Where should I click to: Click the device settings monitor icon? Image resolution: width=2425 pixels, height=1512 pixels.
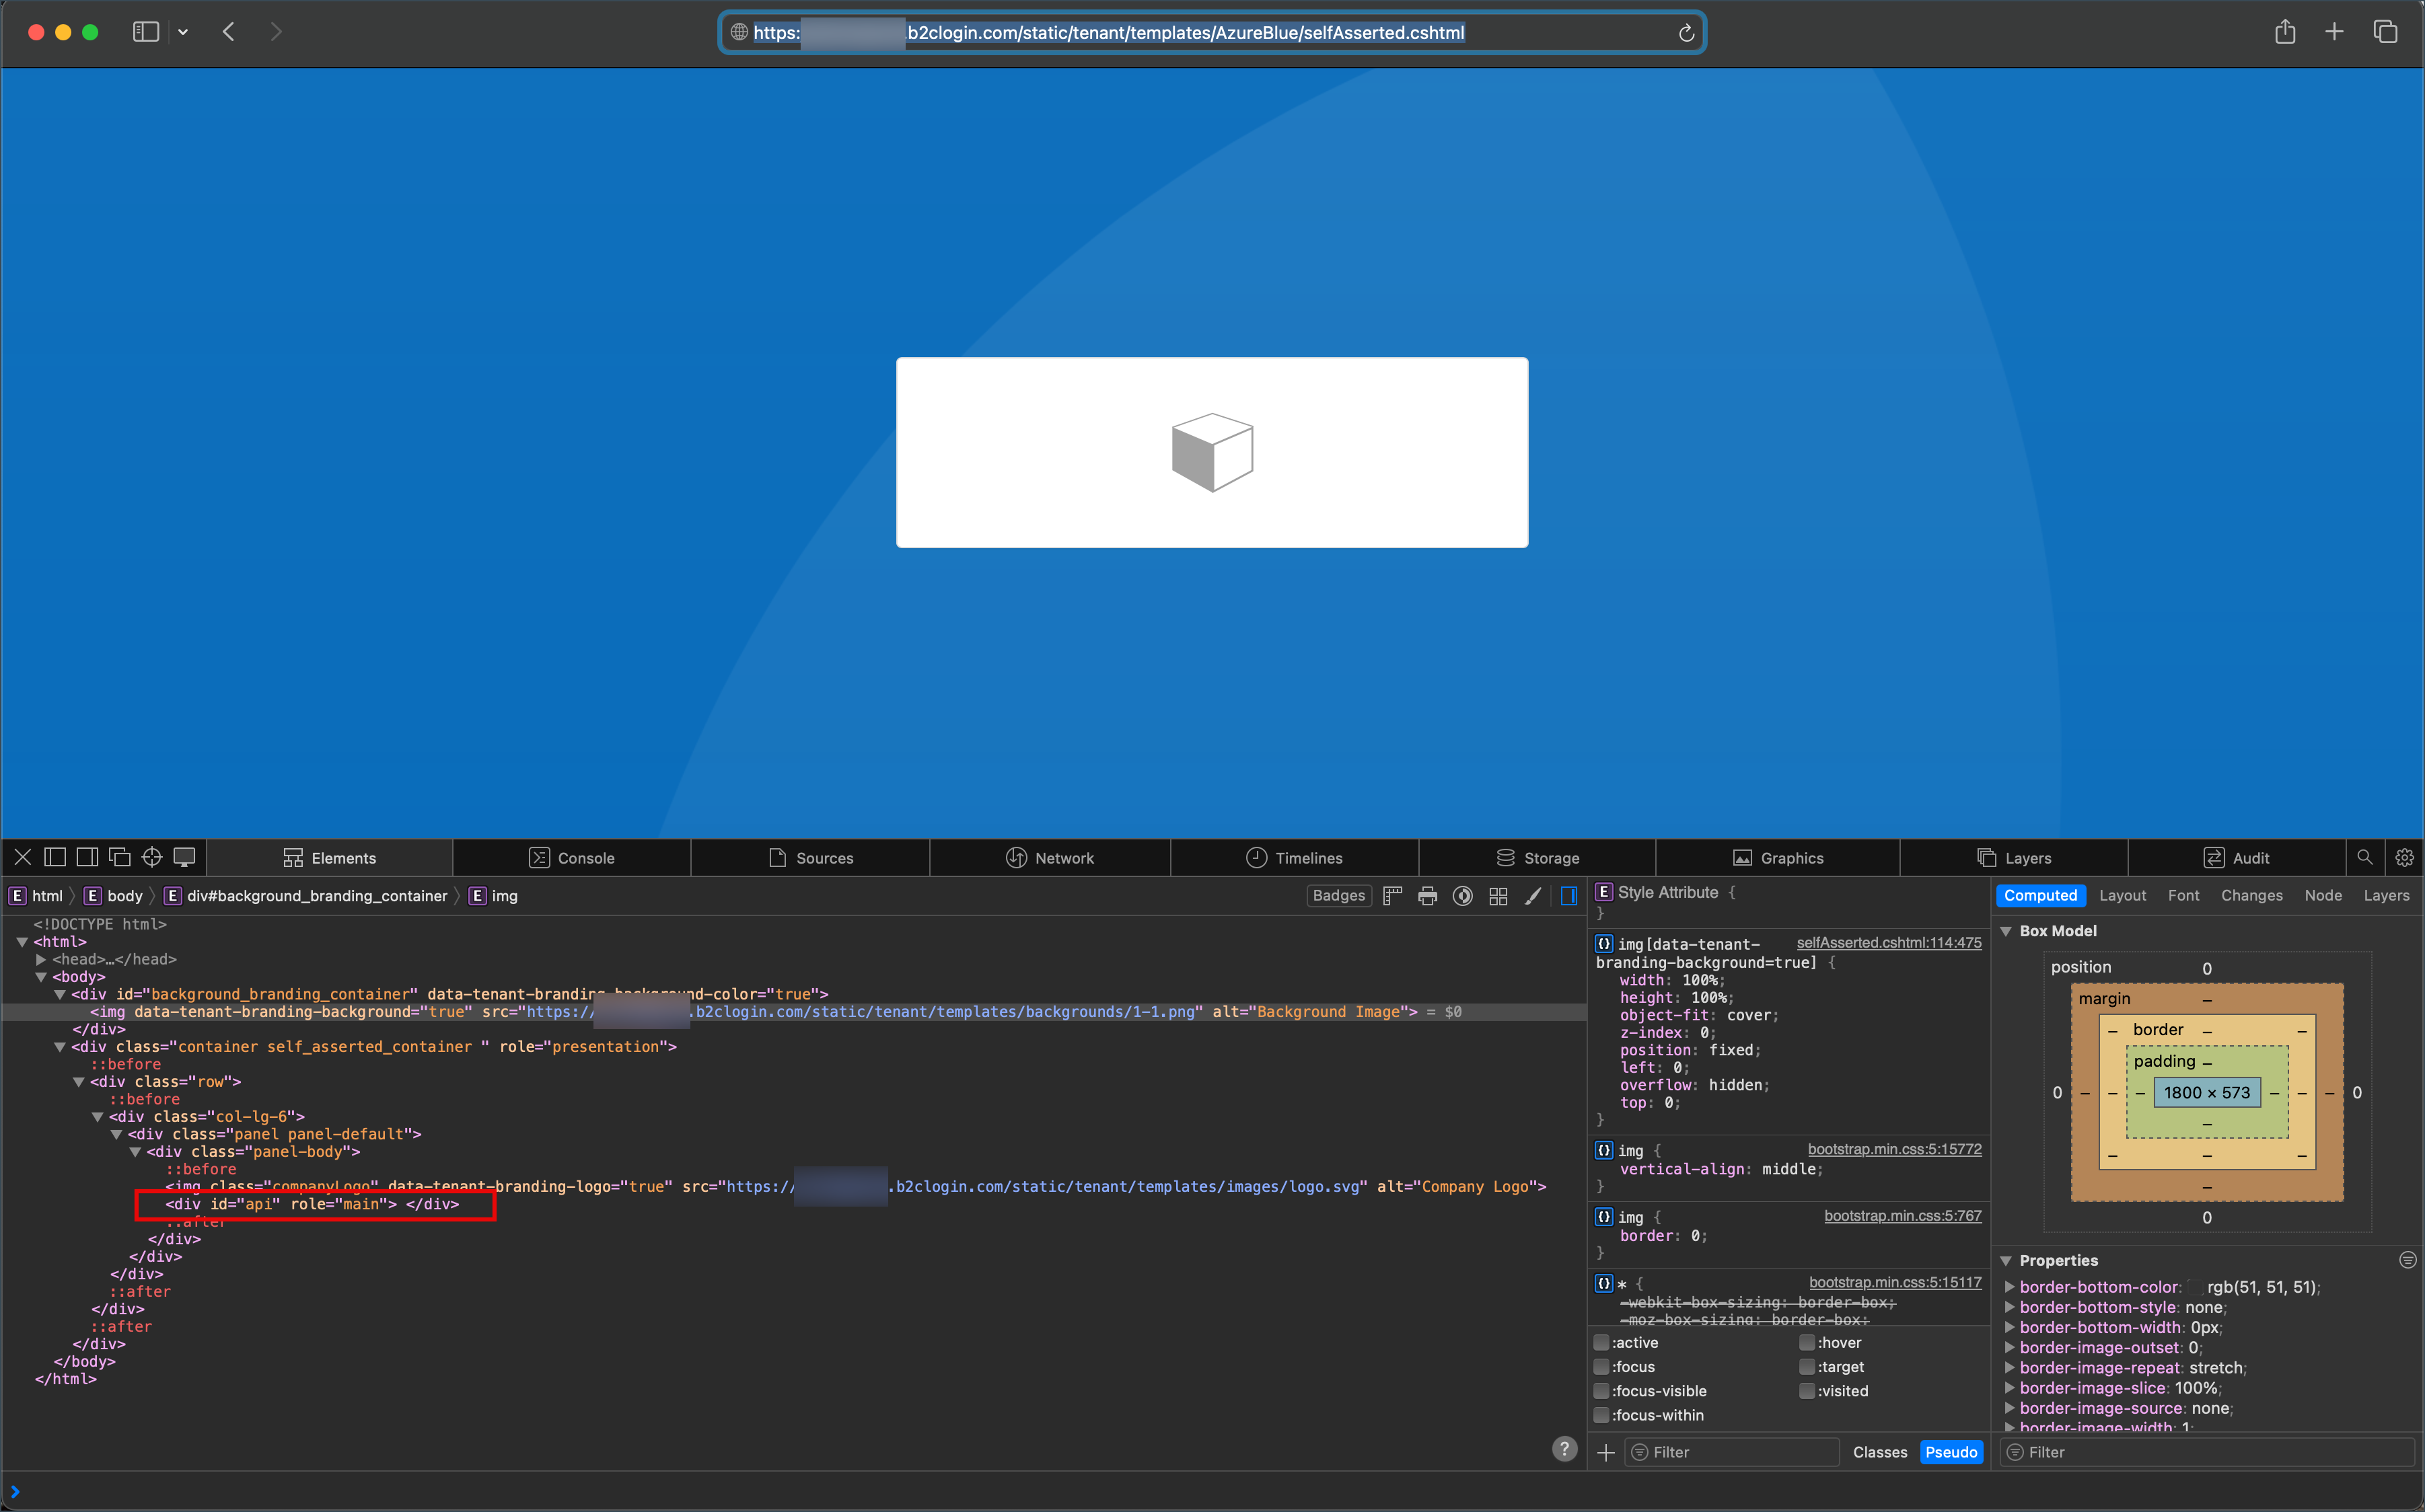point(184,857)
